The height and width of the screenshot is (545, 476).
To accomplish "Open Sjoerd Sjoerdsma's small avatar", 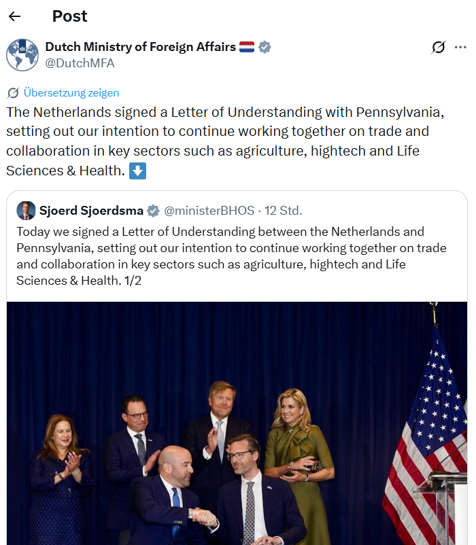I will click(x=26, y=211).
